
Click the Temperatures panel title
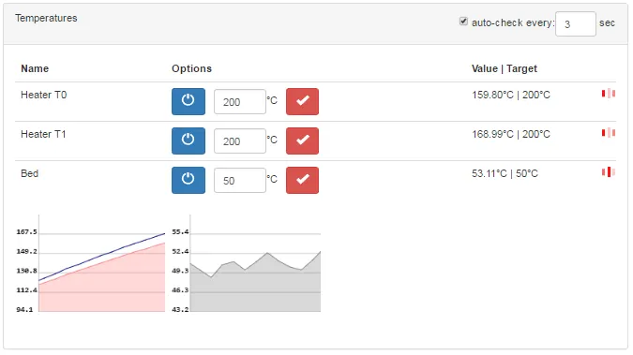(x=46, y=18)
